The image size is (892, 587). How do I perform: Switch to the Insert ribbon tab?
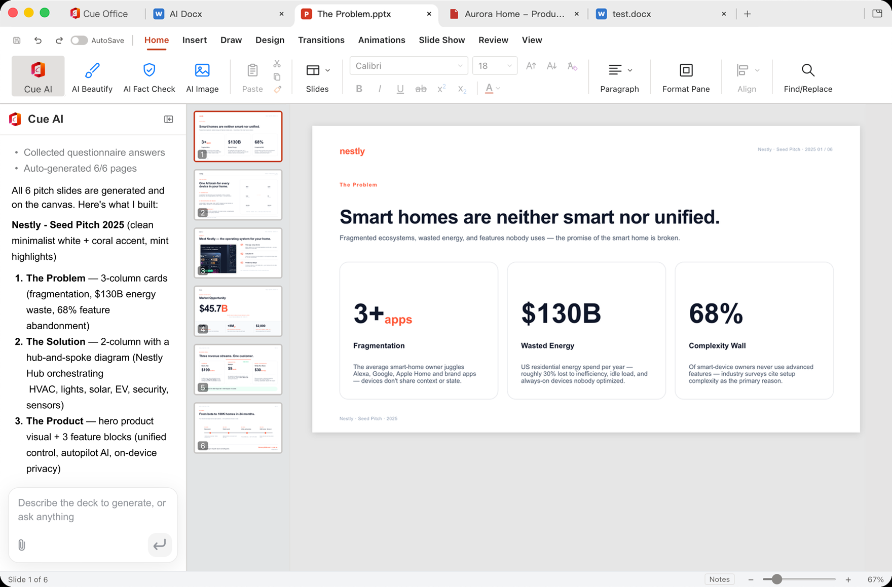(194, 40)
